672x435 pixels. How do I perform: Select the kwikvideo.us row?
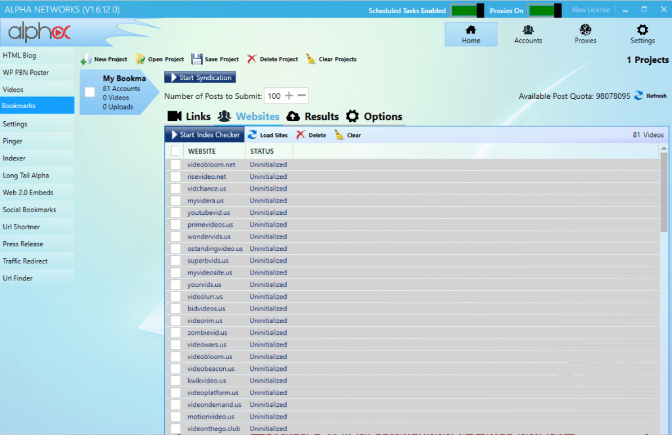412,380
